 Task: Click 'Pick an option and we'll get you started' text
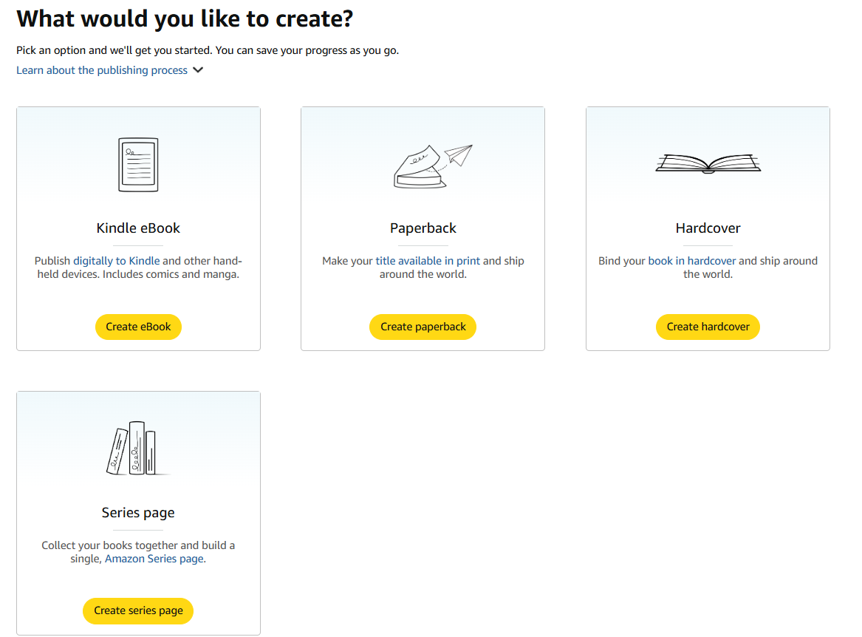coord(114,50)
